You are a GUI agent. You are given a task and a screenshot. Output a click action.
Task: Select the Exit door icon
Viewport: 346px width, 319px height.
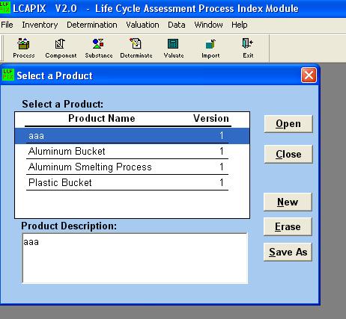[248, 43]
